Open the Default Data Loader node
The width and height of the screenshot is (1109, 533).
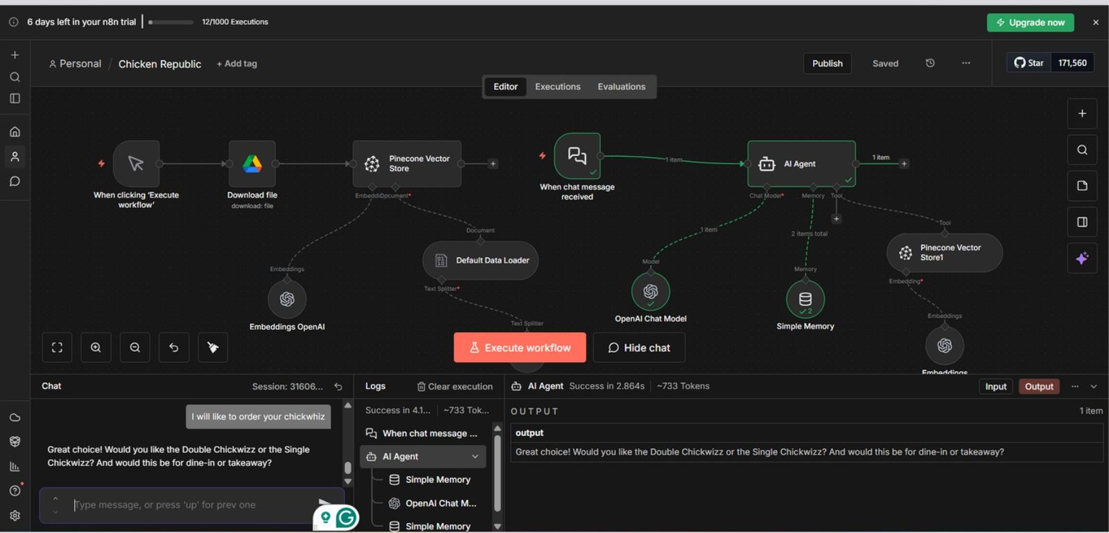point(480,261)
